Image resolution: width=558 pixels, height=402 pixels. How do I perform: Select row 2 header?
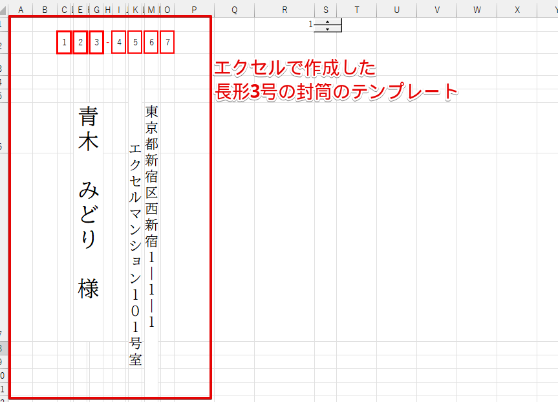pos(3,45)
